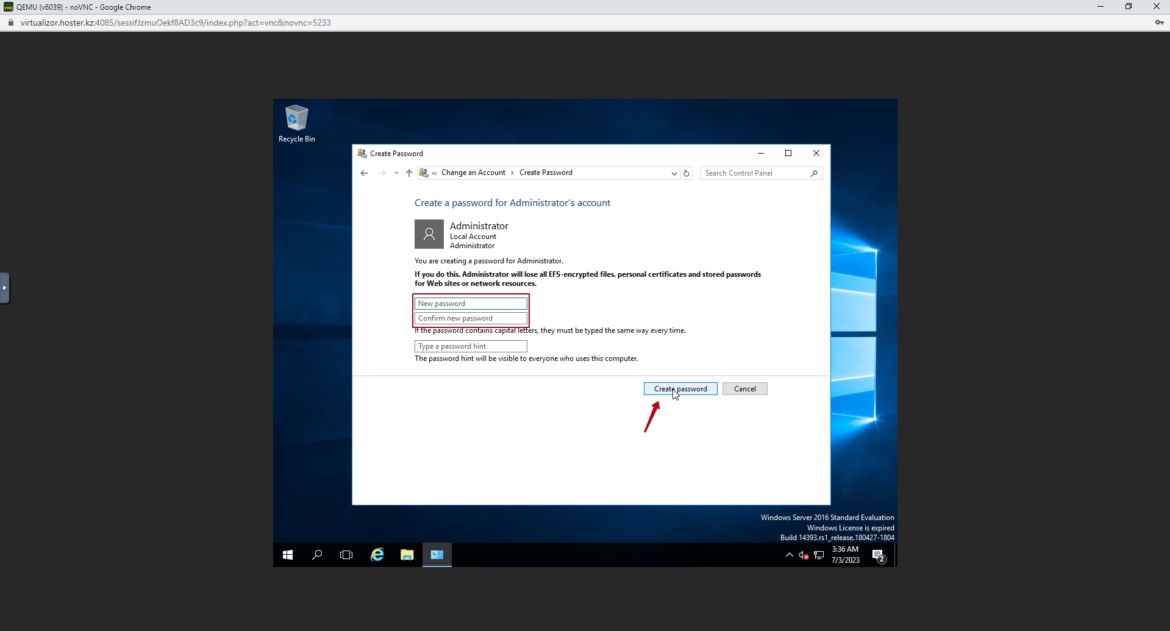The image size is (1170, 631).
Task: Click the Show desktop strip at taskbar end
Action: point(895,555)
